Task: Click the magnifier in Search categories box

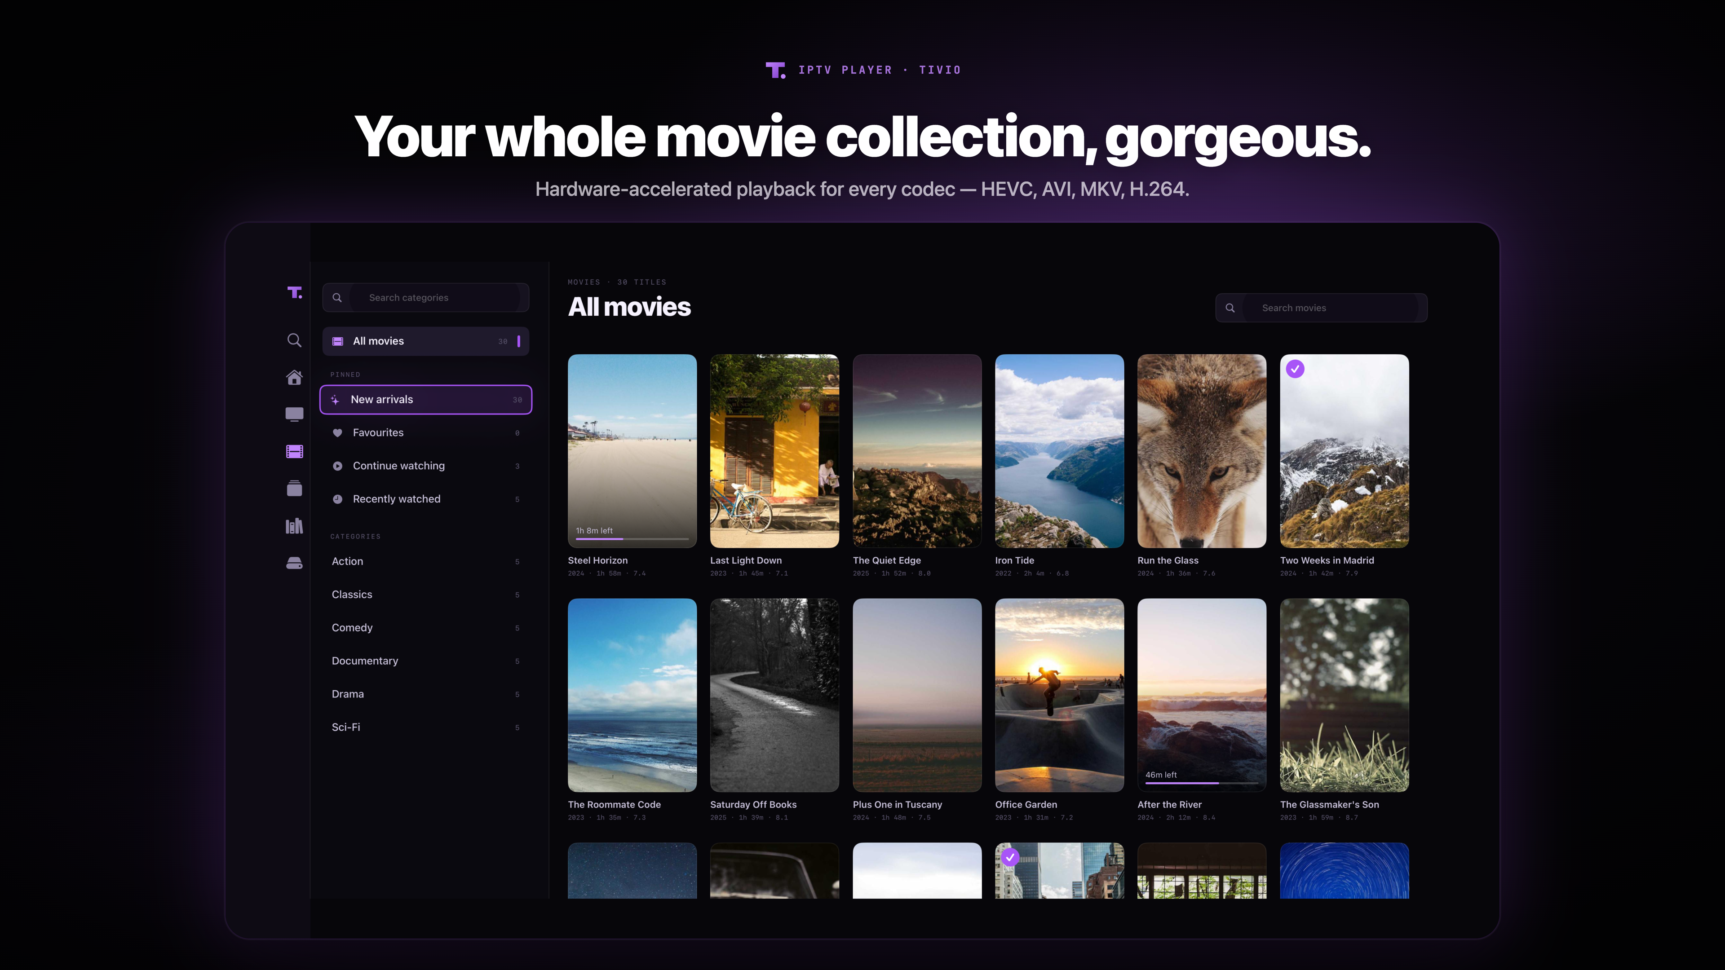Action: coord(337,298)
